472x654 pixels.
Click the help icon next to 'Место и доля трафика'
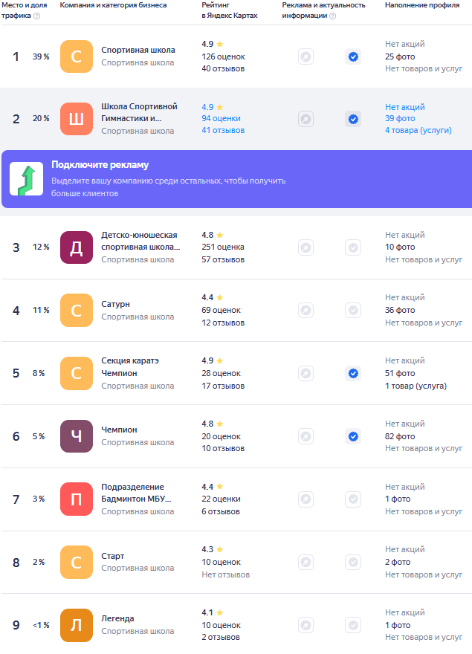click(x=37, y=16)
